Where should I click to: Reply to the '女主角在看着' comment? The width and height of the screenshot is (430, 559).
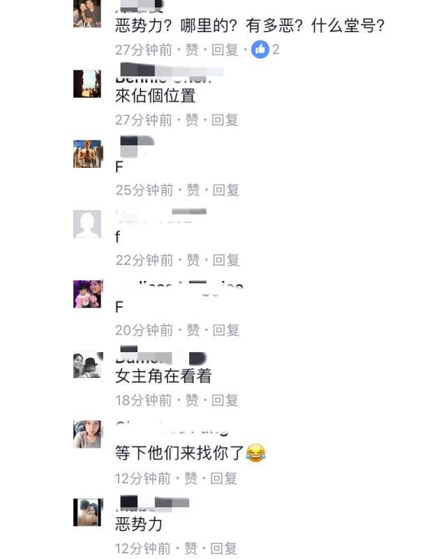click(x=225, y=400)
